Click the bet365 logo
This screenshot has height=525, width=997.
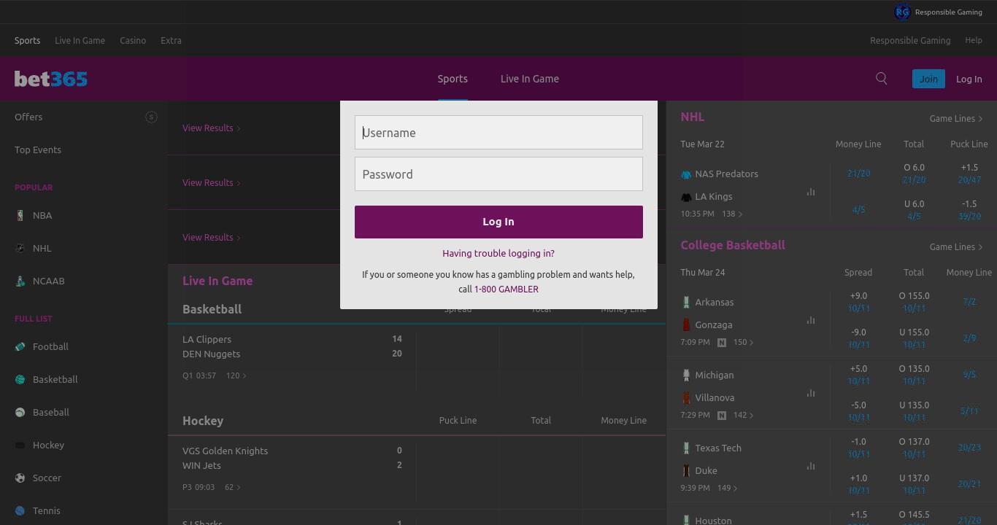pyautogui.click(x=51, y=79)
